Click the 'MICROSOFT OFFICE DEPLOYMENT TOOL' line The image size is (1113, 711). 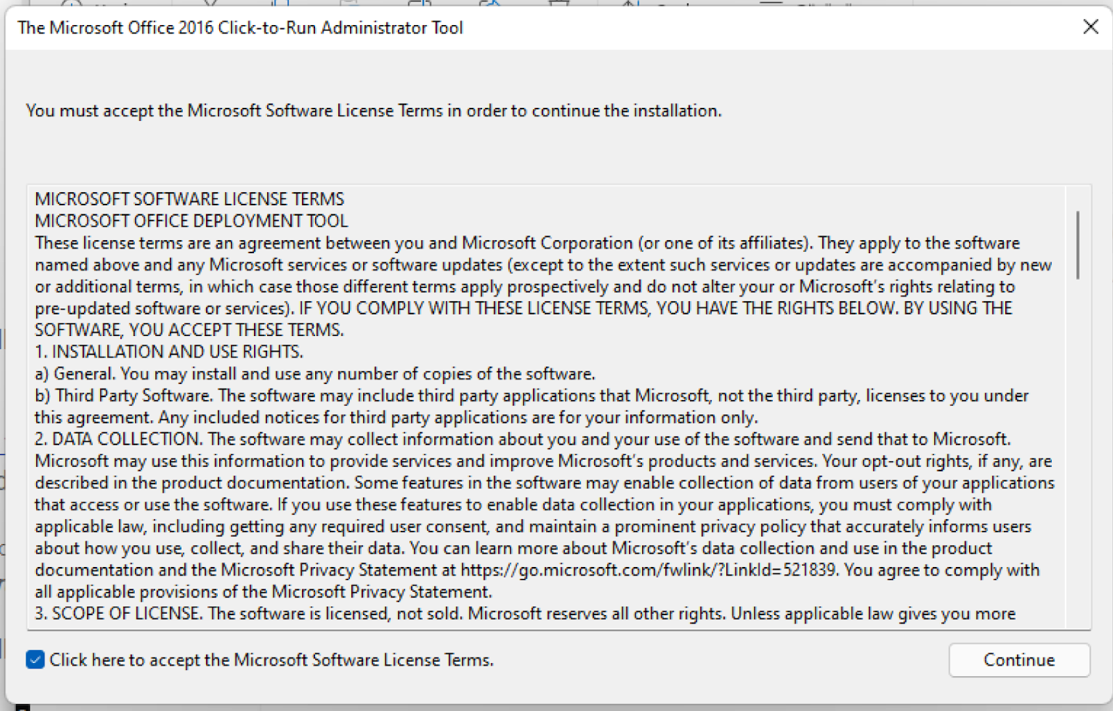[191, 221]
